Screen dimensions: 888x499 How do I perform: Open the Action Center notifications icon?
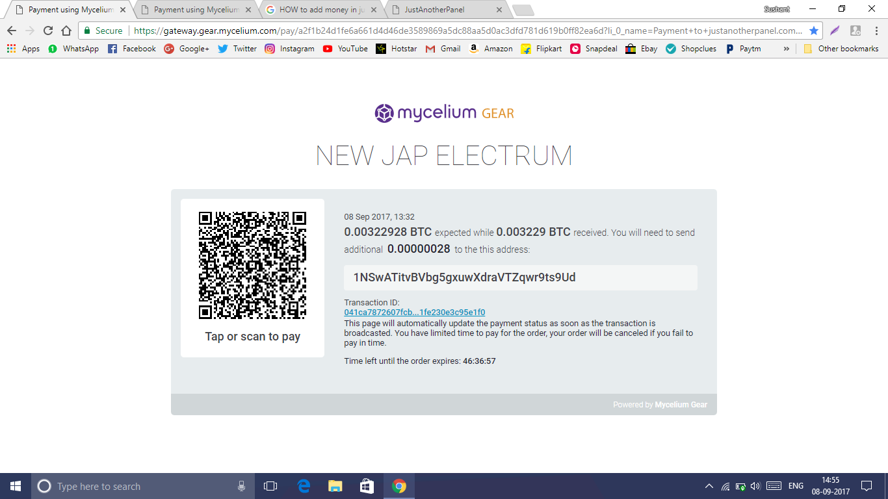coord(867,486)
